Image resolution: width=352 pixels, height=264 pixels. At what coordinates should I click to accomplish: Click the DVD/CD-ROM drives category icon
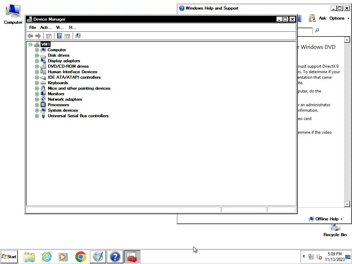(43, 66)
